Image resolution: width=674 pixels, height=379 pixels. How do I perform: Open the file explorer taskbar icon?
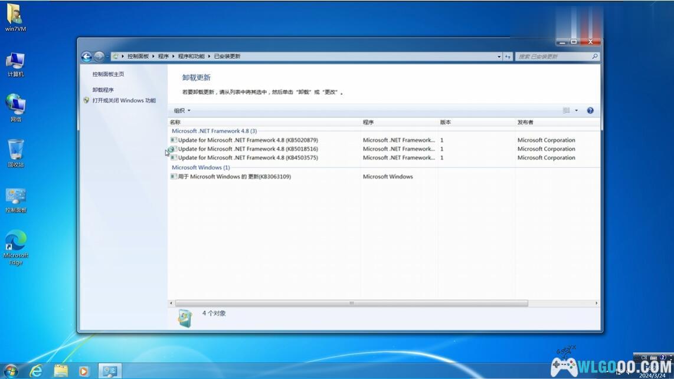coord(61,371)
